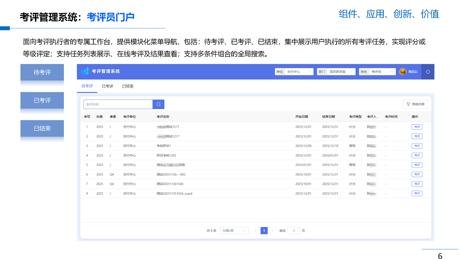Viewport: 460px width, 259px height.
Task: Go to next page arrow
Action: pos(272,231)
